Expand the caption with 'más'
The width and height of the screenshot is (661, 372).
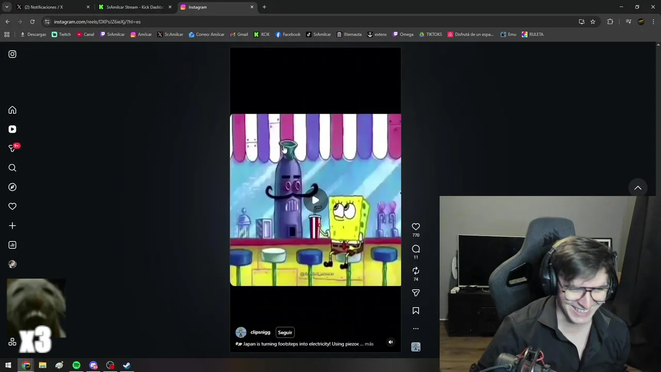(369, 344)
